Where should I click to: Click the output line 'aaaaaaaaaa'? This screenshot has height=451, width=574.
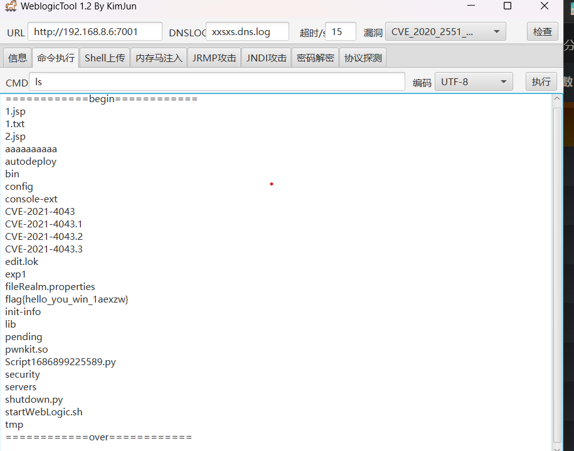point(31,149)
